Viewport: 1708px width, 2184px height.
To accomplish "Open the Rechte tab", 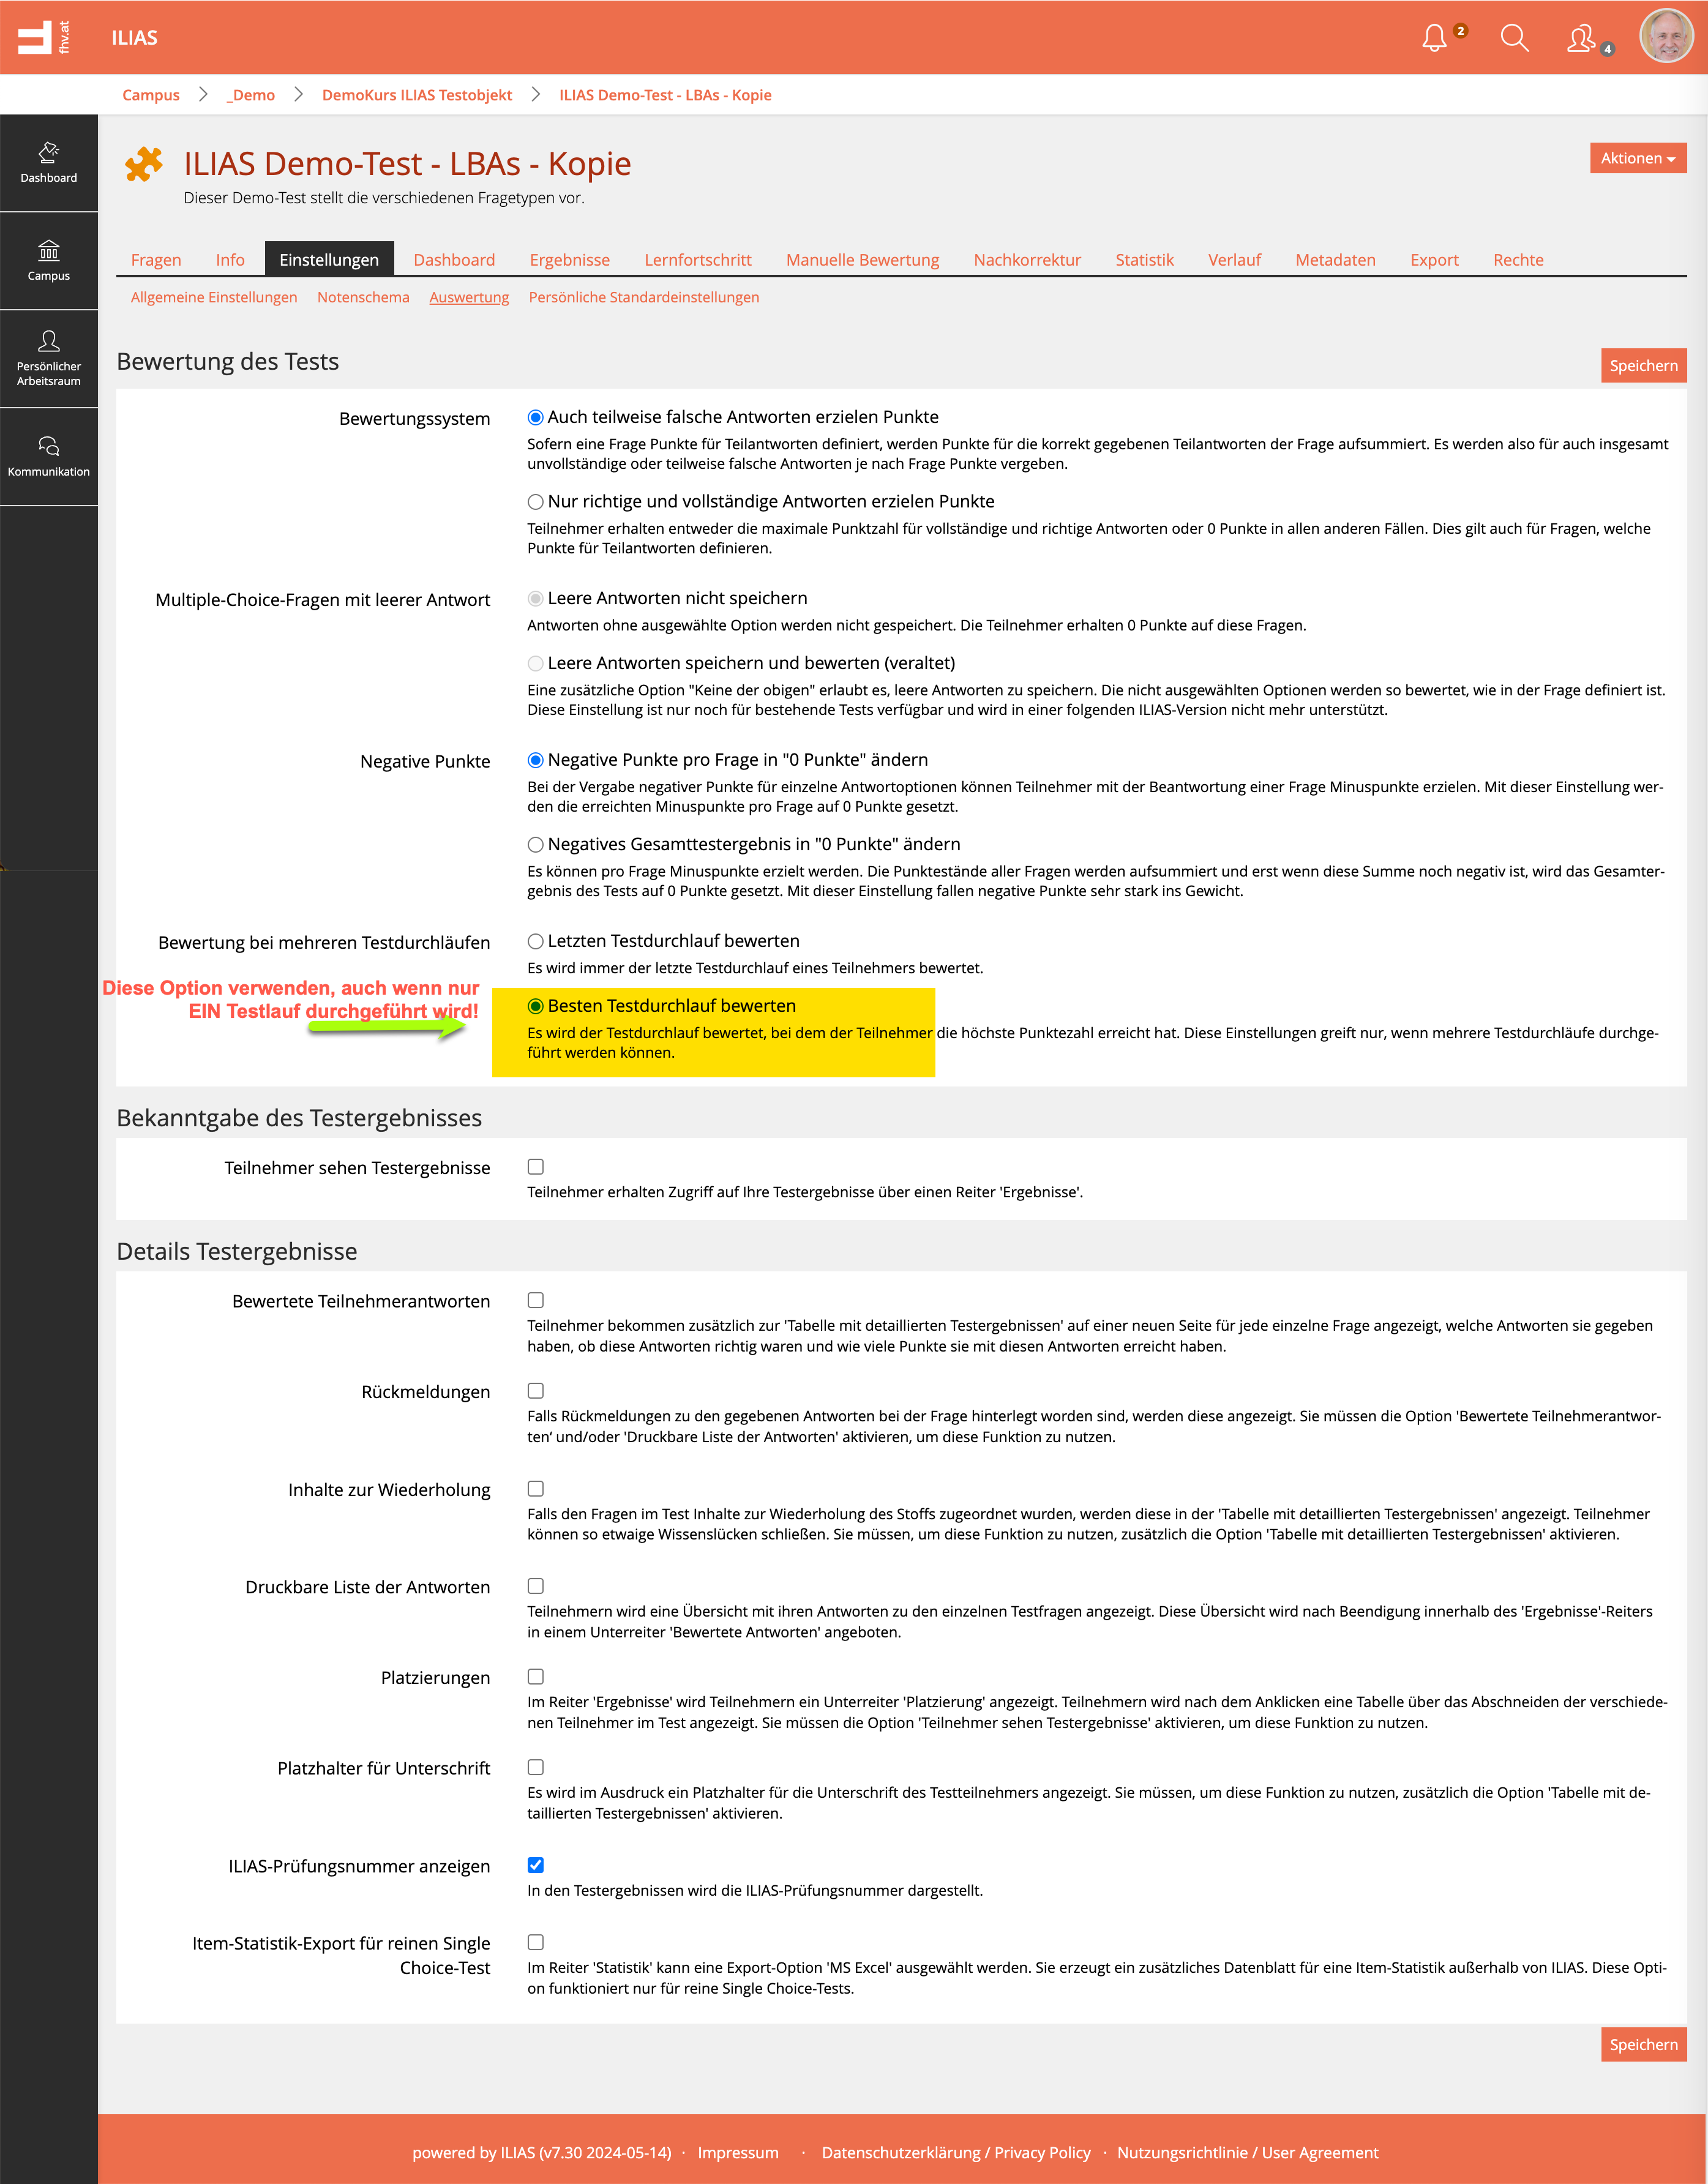I will (1518, 259).
